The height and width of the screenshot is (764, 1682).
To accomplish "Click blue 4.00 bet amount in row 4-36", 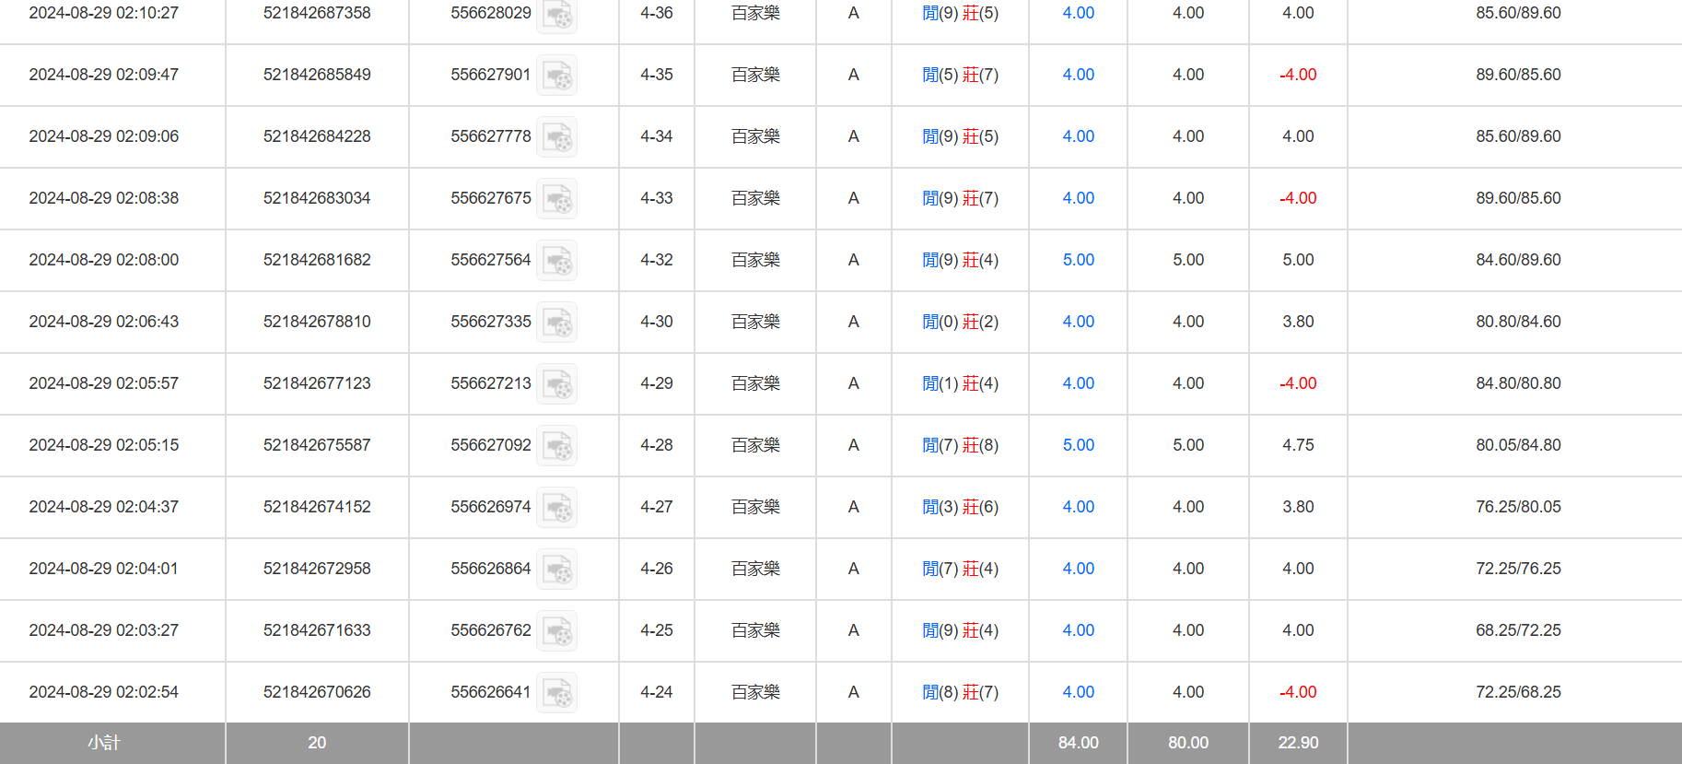I will tap(1078, 13).
